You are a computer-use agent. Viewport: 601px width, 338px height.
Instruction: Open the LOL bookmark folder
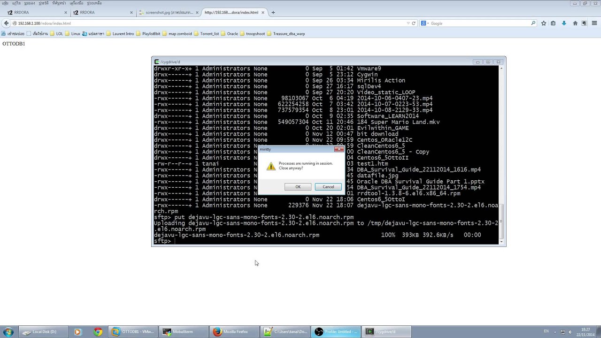(57, 34)
